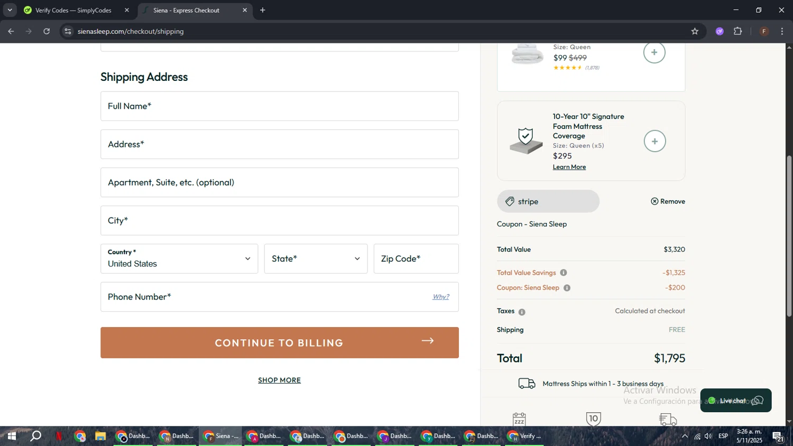The width and height of the screenshot is (793, 446).
Task: Continue to Billing
Action: tap(280, 342)
